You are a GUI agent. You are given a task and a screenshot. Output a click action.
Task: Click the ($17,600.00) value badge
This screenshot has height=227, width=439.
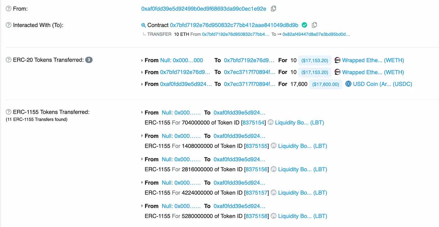coord(326,84)
